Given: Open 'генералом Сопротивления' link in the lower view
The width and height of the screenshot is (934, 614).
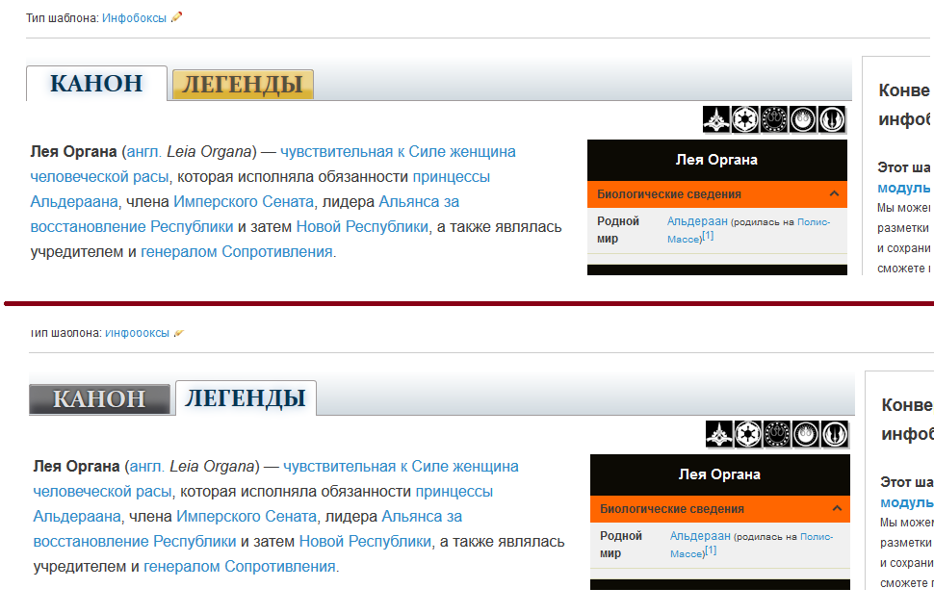Looking at the screenshot, I should pos(240,566).
